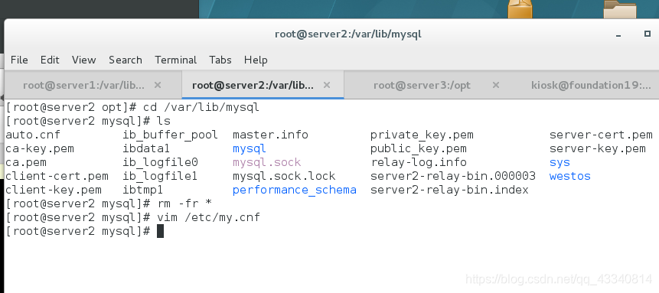Click the blue mysql directory name
This screenshot has height=293, width=659.
pyautogui.click(x=250, y=148)
